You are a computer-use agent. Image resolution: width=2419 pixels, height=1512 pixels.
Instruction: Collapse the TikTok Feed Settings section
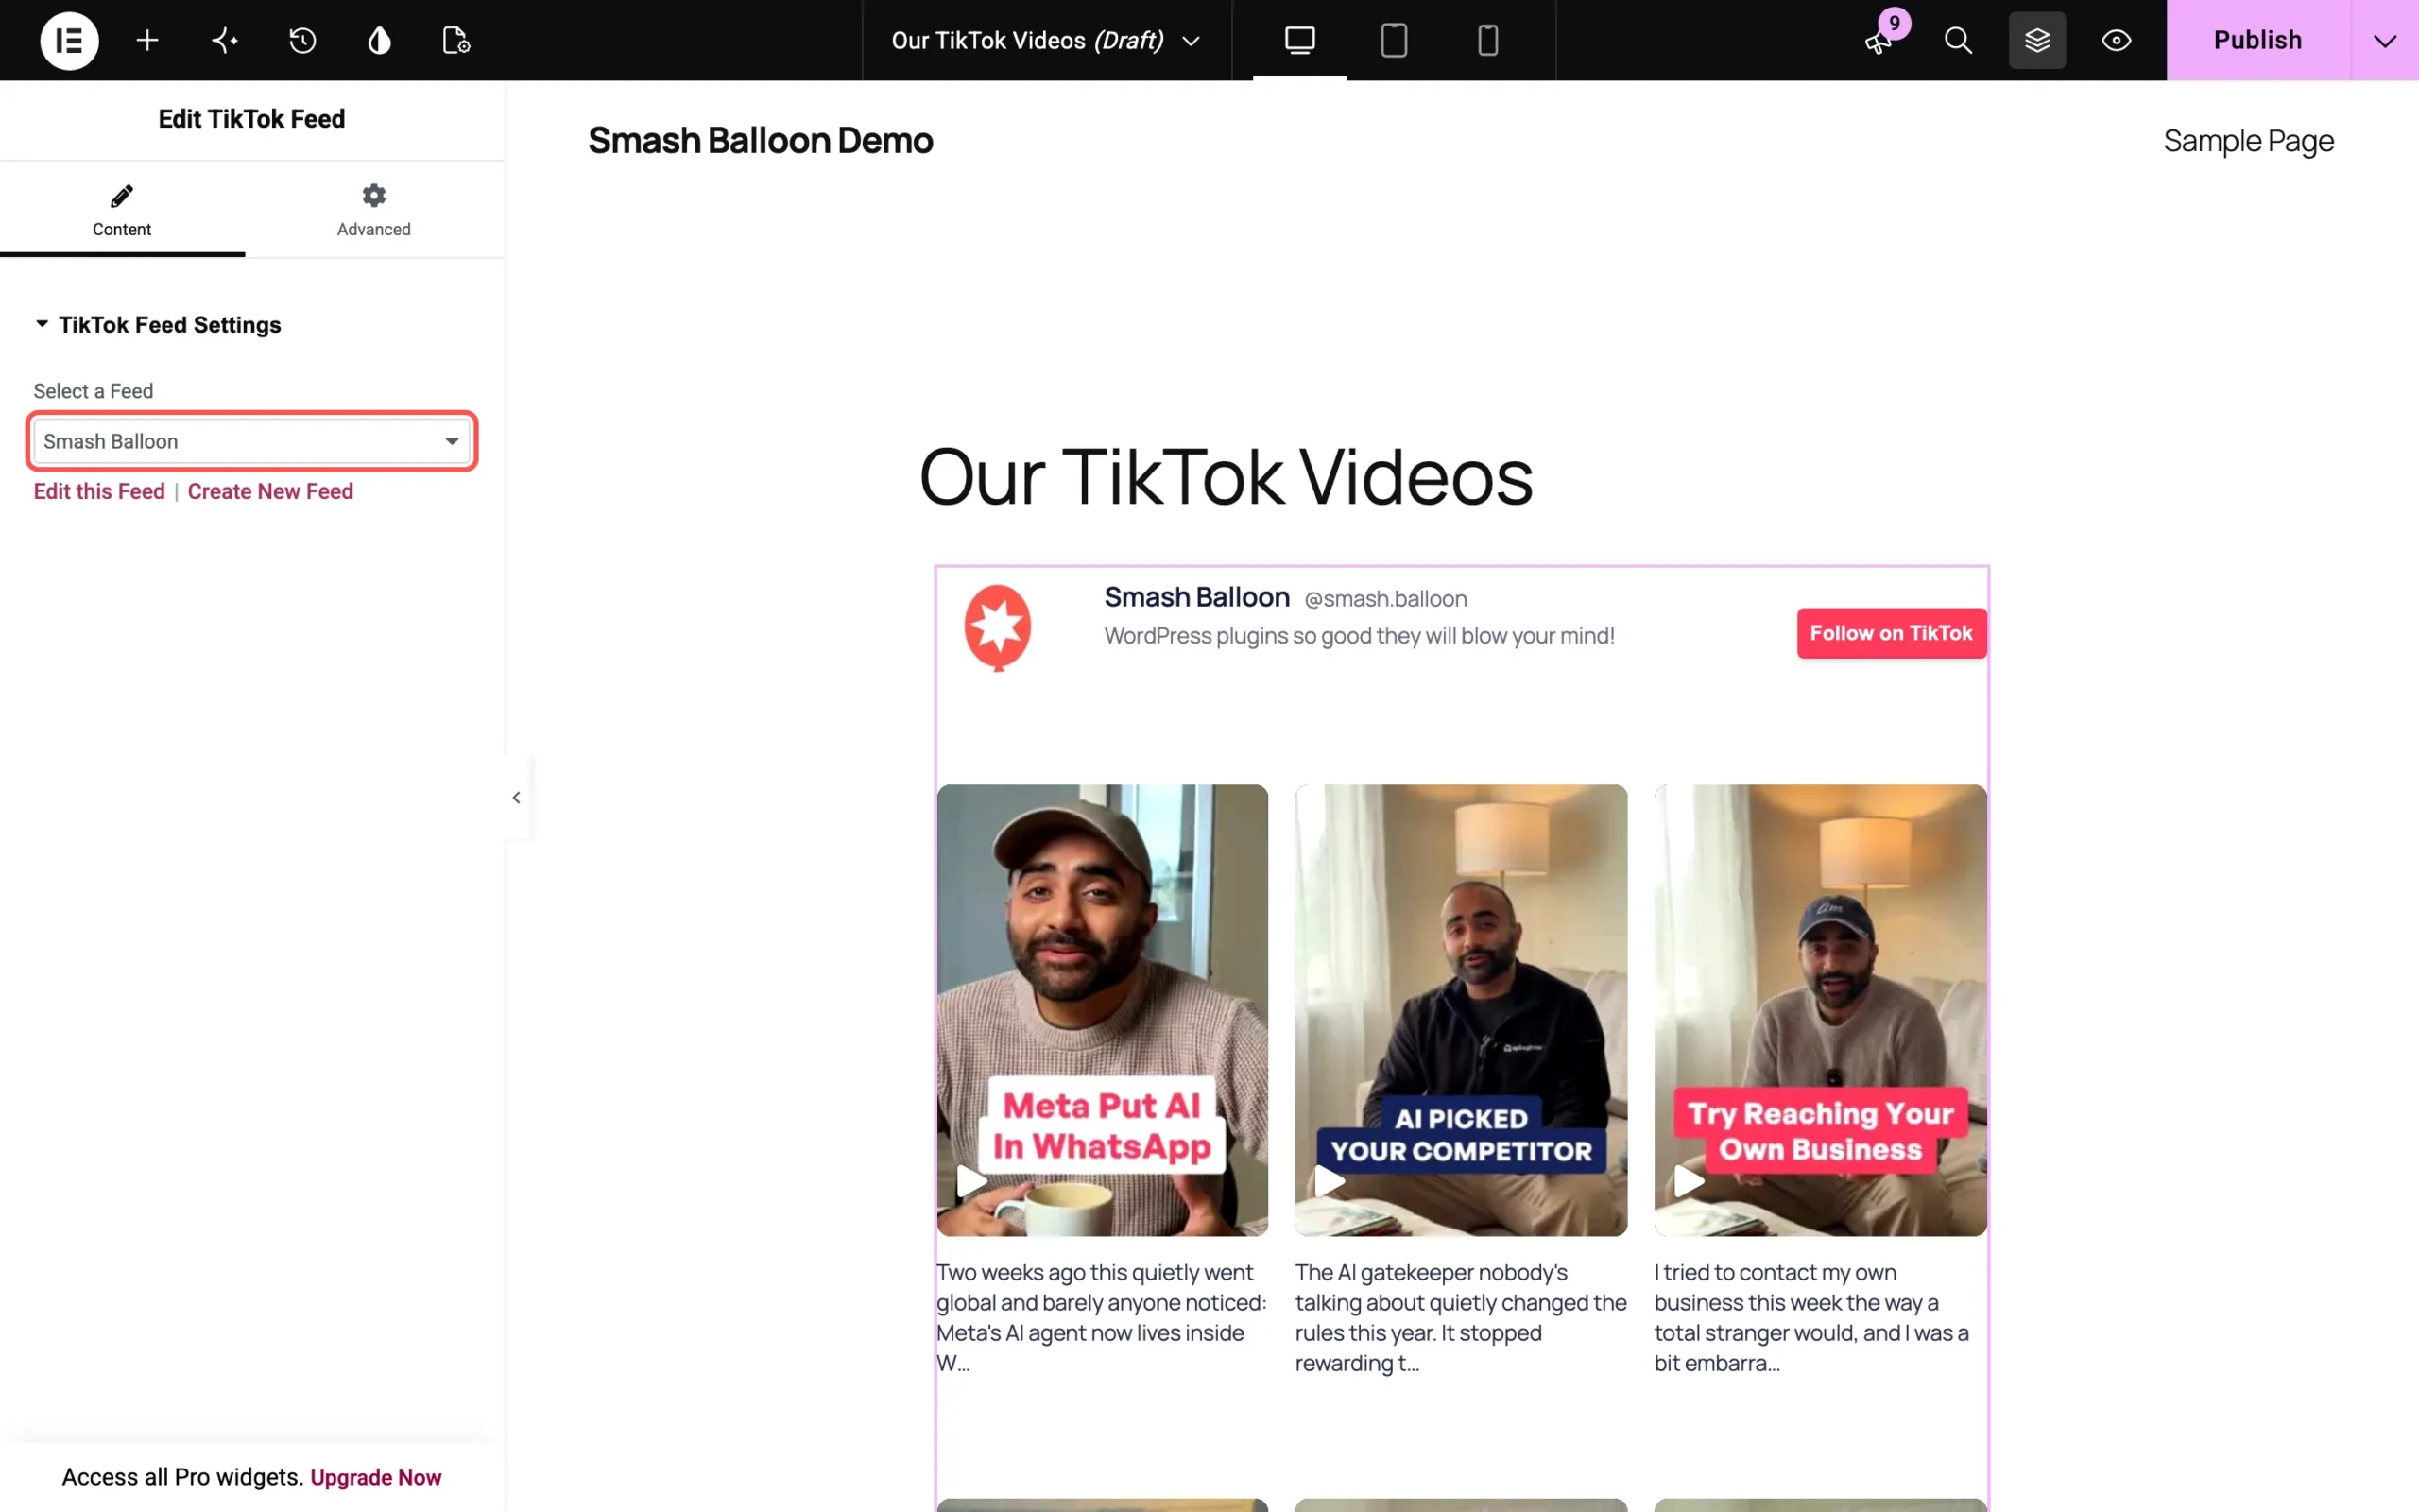(158, 325)
